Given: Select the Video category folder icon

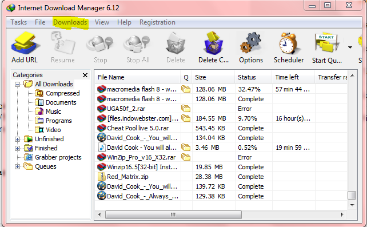Looking at the screenshot, I should point(39,130).
